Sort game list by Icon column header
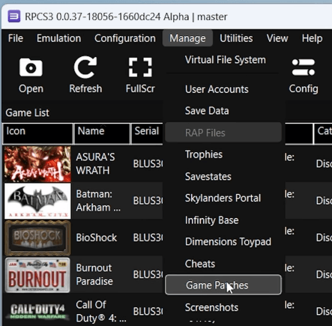 tap(37, 133)
